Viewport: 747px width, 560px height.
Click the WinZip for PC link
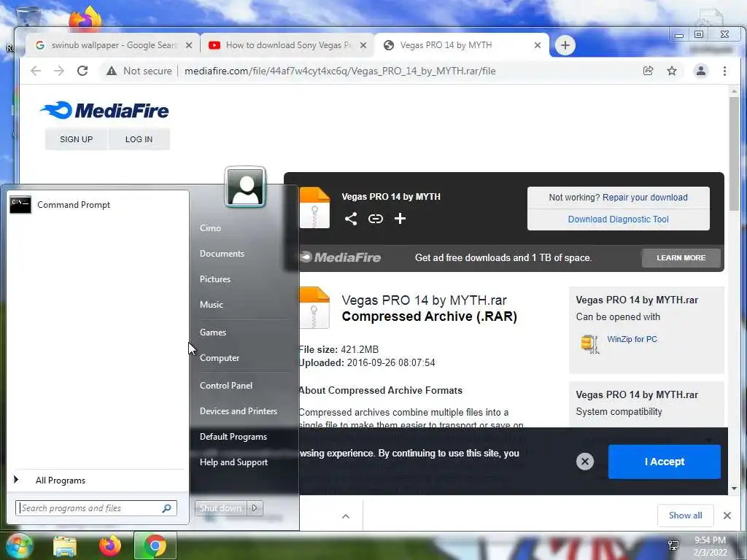coord(632,339)
